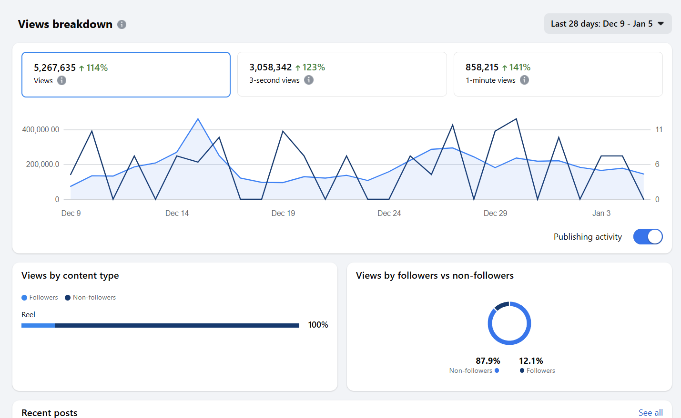Click the dropdown caret in date range selector
681x418 pixels.
click(x=661, y=23)
